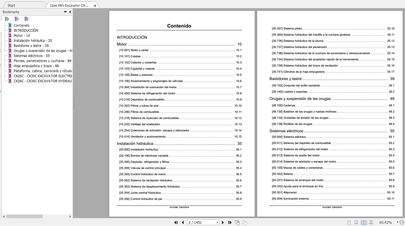Follow the [10.400] Sistema de refrigeración del motor link
405x226 pixels.
180,93
